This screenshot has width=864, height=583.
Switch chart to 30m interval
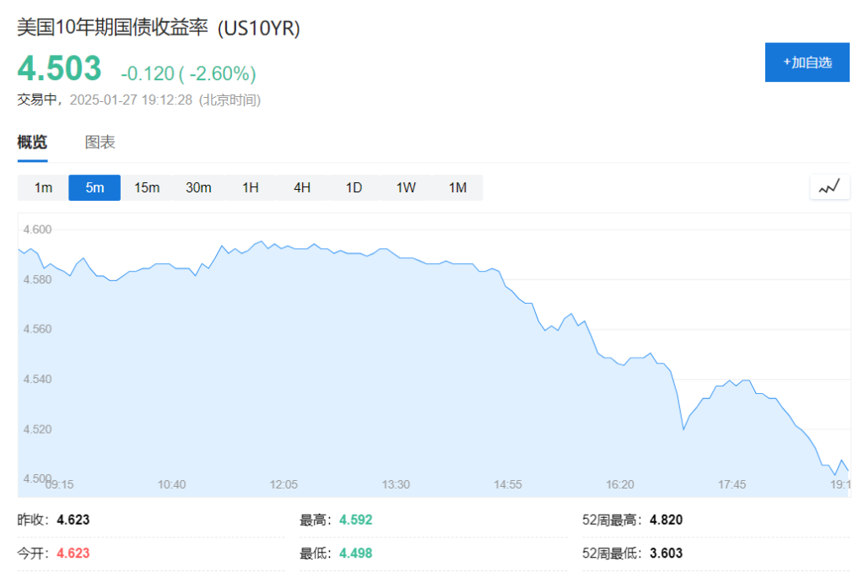[198, 188]
